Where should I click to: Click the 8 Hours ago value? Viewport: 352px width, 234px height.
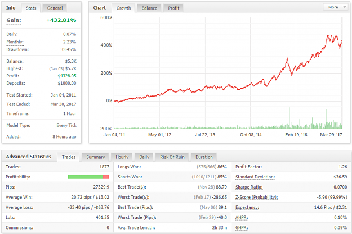(64, 137)
